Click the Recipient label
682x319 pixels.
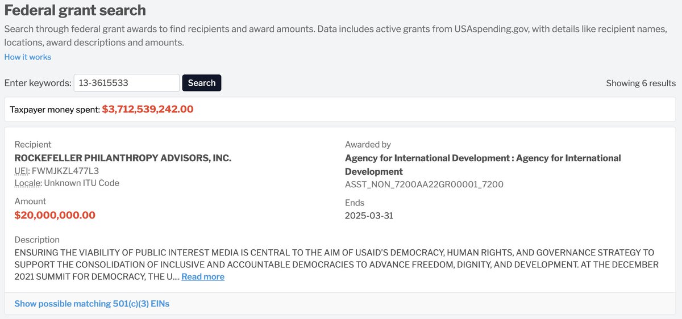33,144
